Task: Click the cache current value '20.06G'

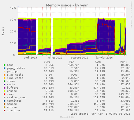Action: (49, 85)
